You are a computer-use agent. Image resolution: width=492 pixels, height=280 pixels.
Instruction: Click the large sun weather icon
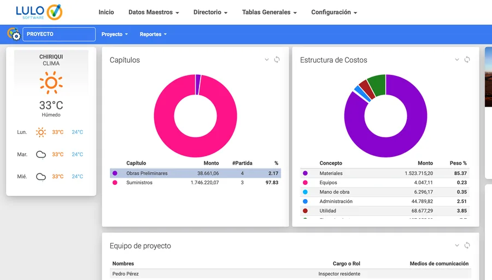[x=51, y=83]
